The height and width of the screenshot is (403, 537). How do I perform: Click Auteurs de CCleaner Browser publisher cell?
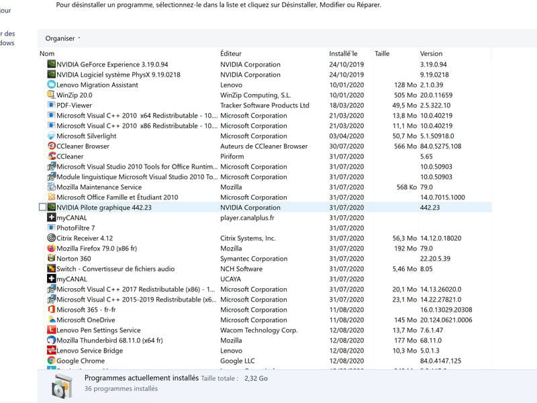pyautogui.click(x=264, y=146)
